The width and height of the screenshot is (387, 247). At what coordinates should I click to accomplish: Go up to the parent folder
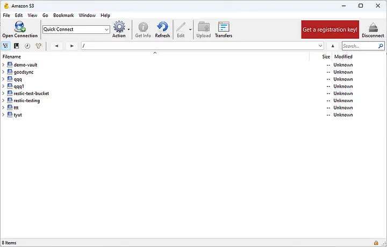[x=333, y=46]
